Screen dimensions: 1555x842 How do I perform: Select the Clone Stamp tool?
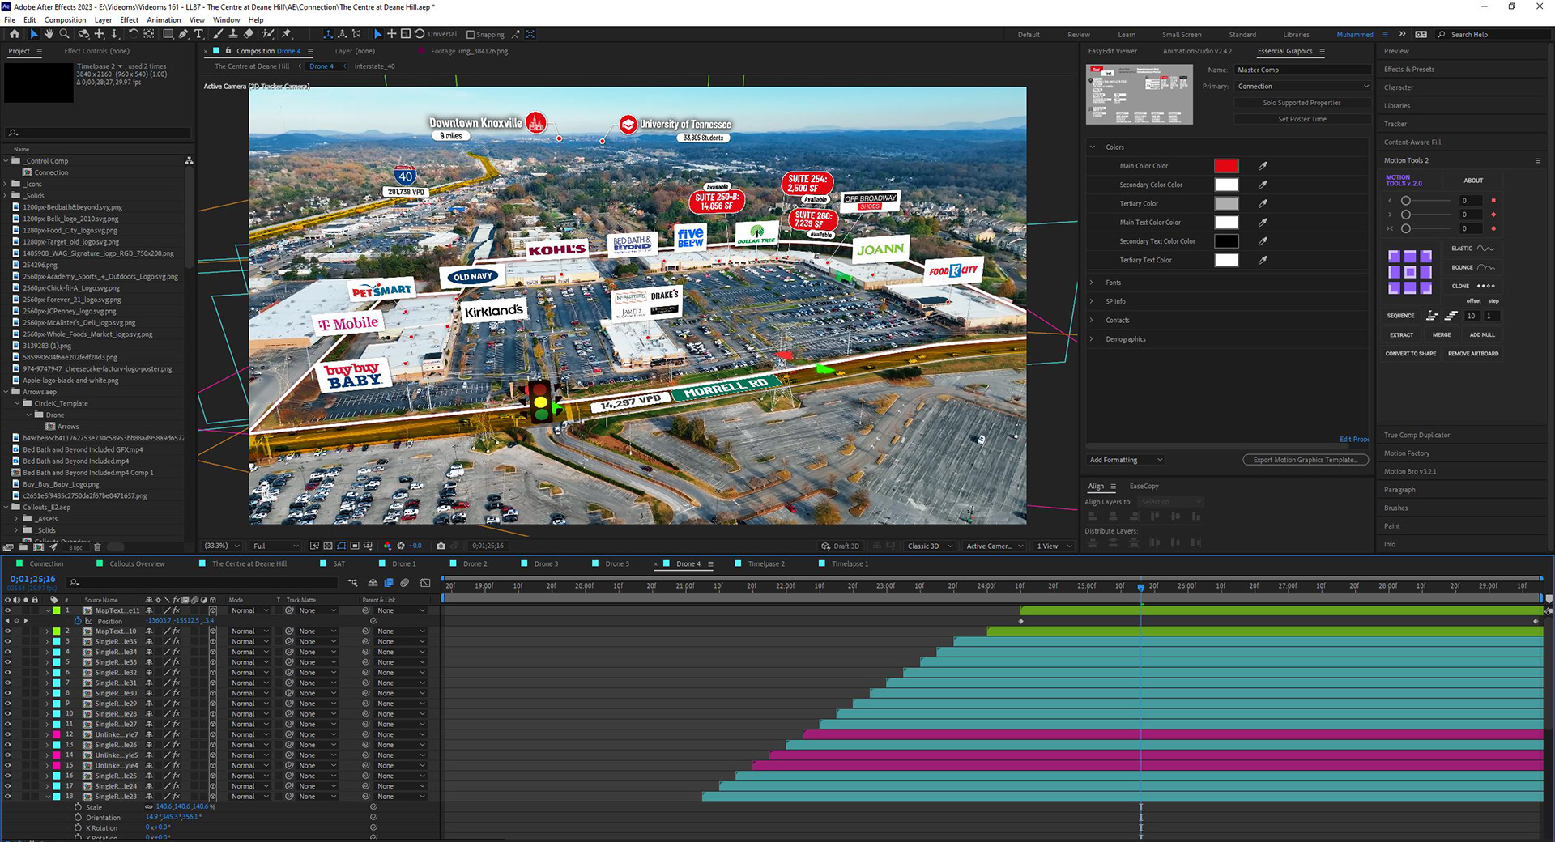tap(233, 34)
